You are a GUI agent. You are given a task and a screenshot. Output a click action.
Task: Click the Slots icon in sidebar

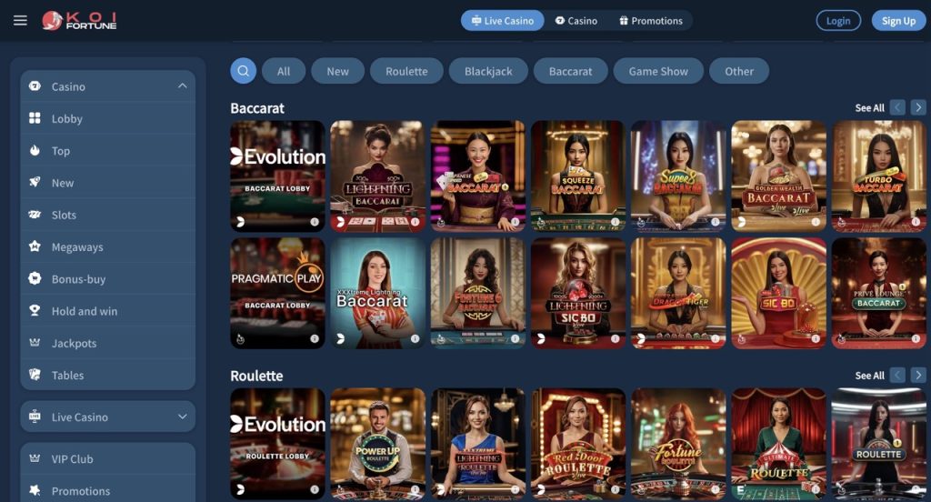click(x=35, y=215)
